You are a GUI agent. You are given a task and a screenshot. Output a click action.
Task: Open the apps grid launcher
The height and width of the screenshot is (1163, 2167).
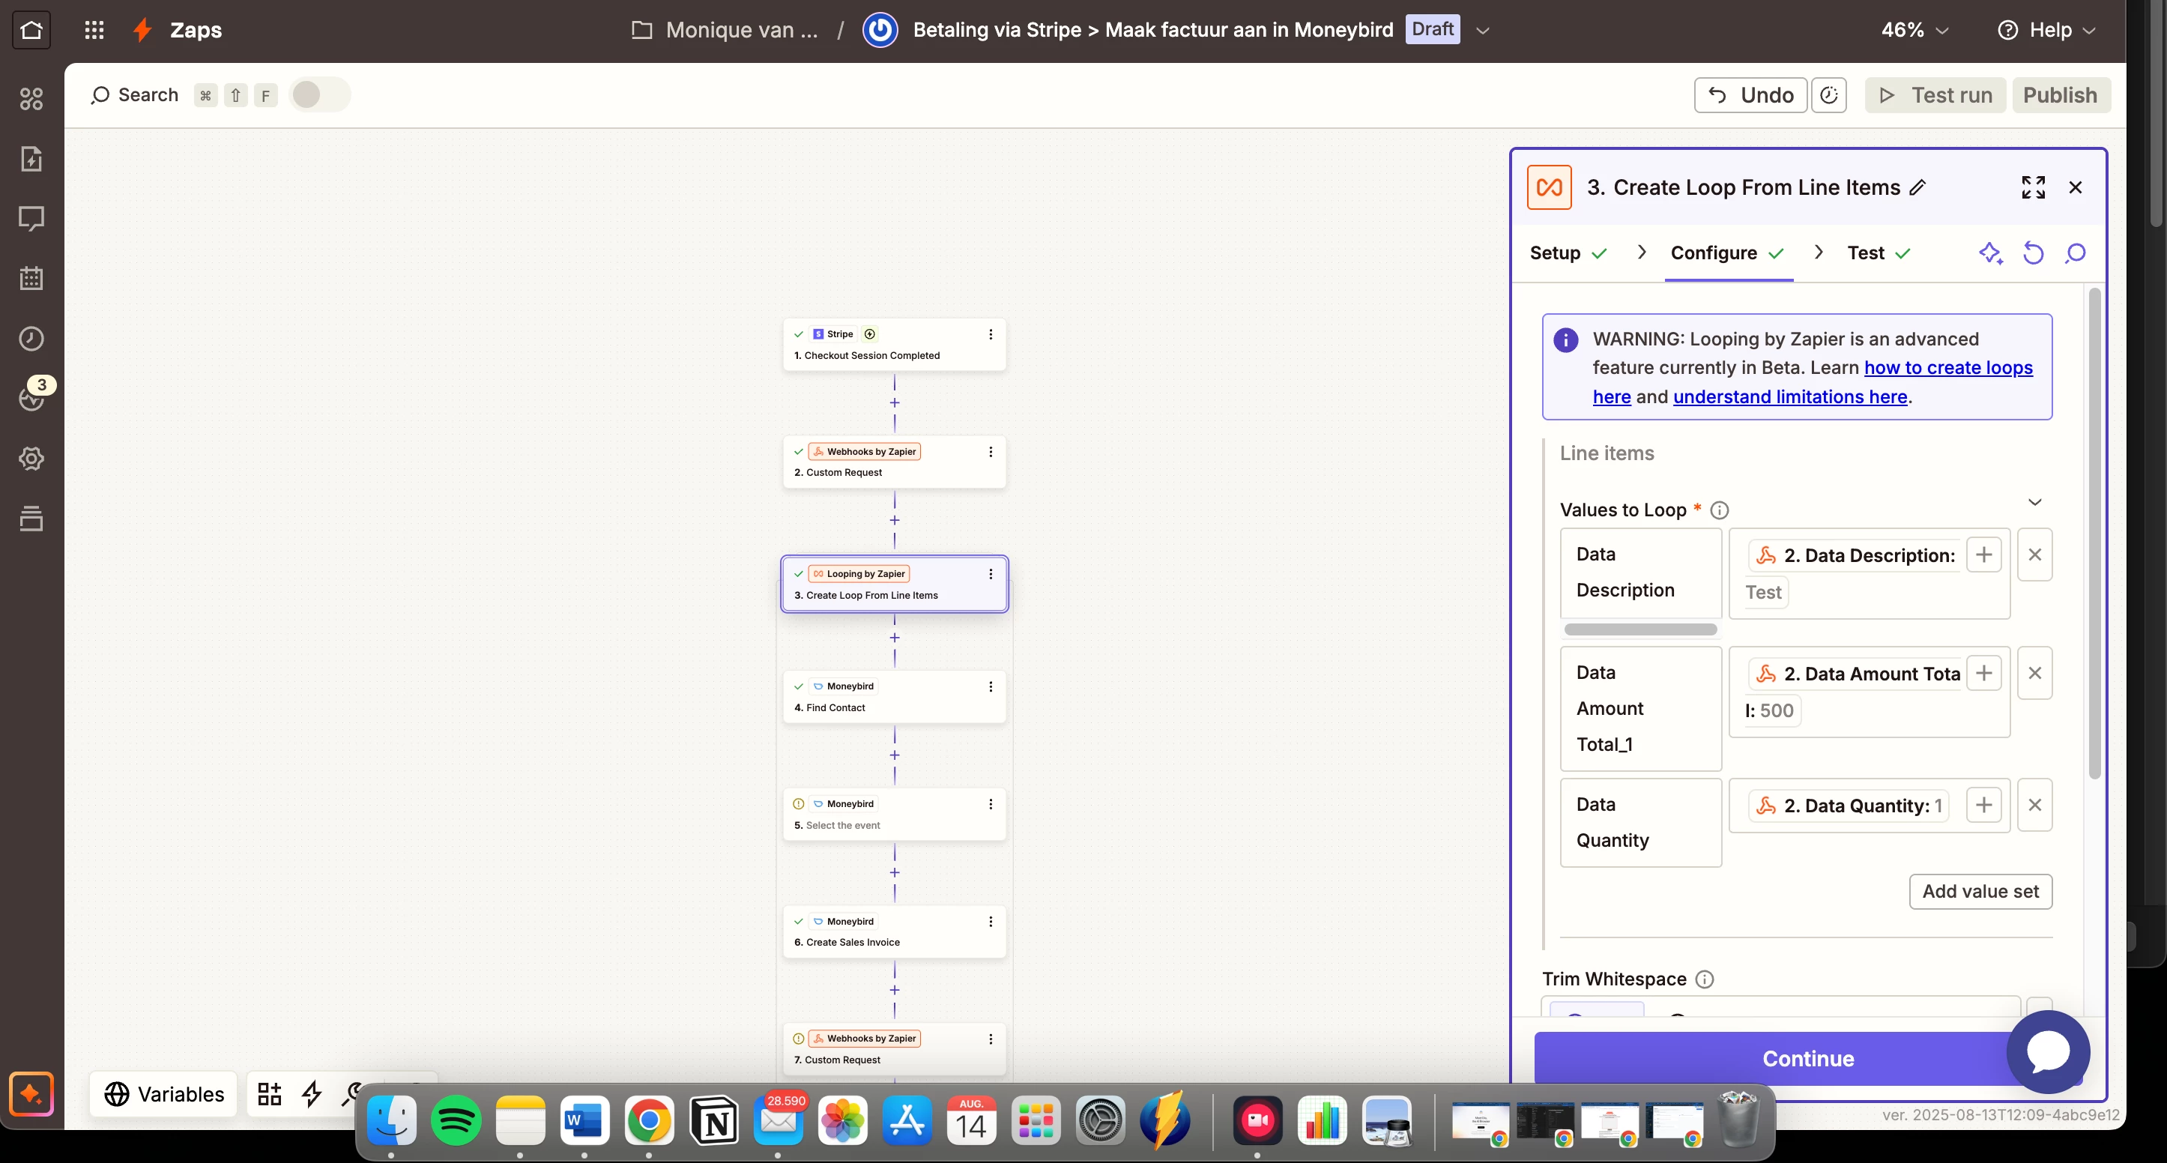tap(94, 30)
